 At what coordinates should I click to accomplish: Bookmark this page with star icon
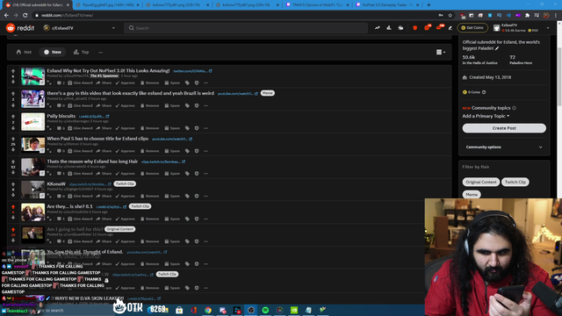(x=450, y=16)
